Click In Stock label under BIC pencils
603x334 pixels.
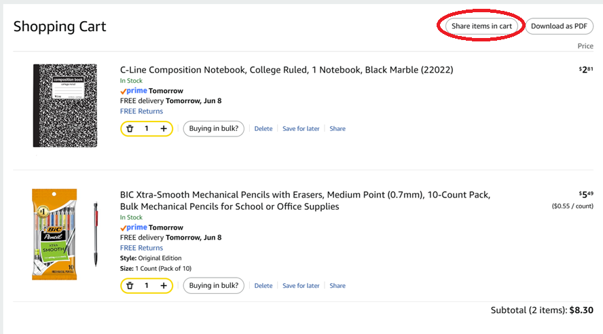tap(131, 217)
